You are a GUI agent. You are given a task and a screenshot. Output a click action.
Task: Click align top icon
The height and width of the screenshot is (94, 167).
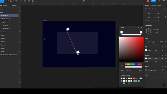[x=156, y=9]
